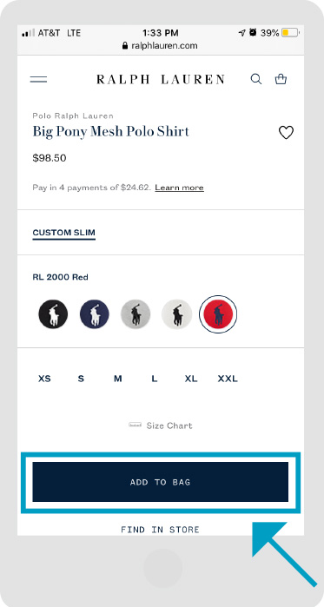Image resolution: width=324 pixels, height=607 pixels.
Task: Open the shopping bag icon
Action: [x=281, y=79]
